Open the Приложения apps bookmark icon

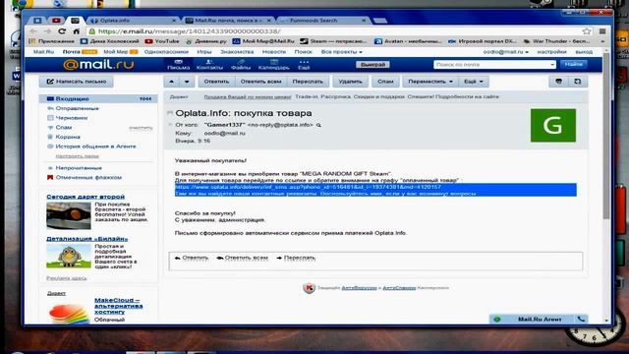pos(32,41)
